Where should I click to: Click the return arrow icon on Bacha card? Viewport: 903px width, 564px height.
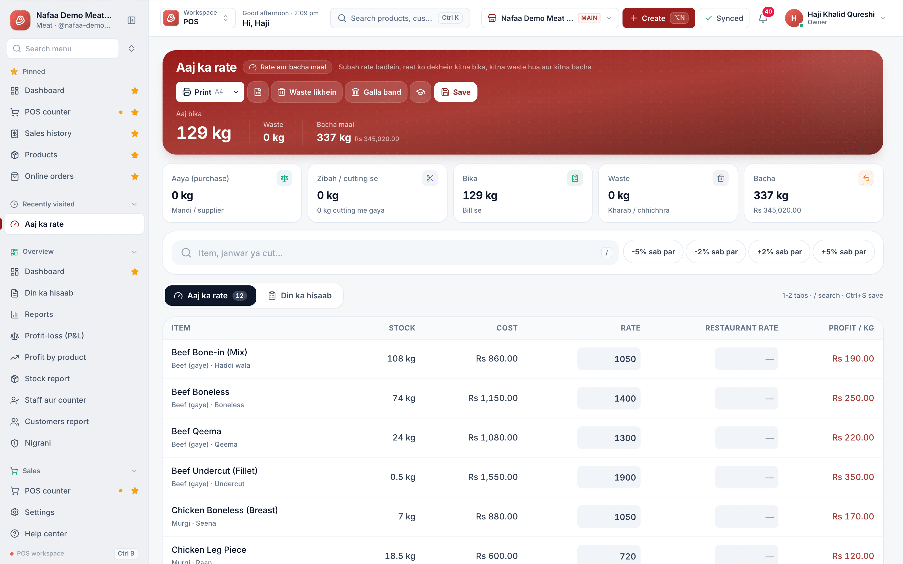(866, 178)
